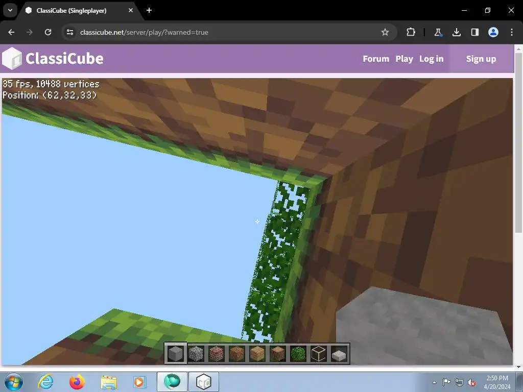Click the ClassiCube cube logo

pyautogui.click(x=12, y=58)
